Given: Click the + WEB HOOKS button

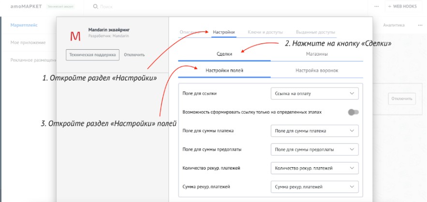Looking at the screenshot, I should pos(402,6).
